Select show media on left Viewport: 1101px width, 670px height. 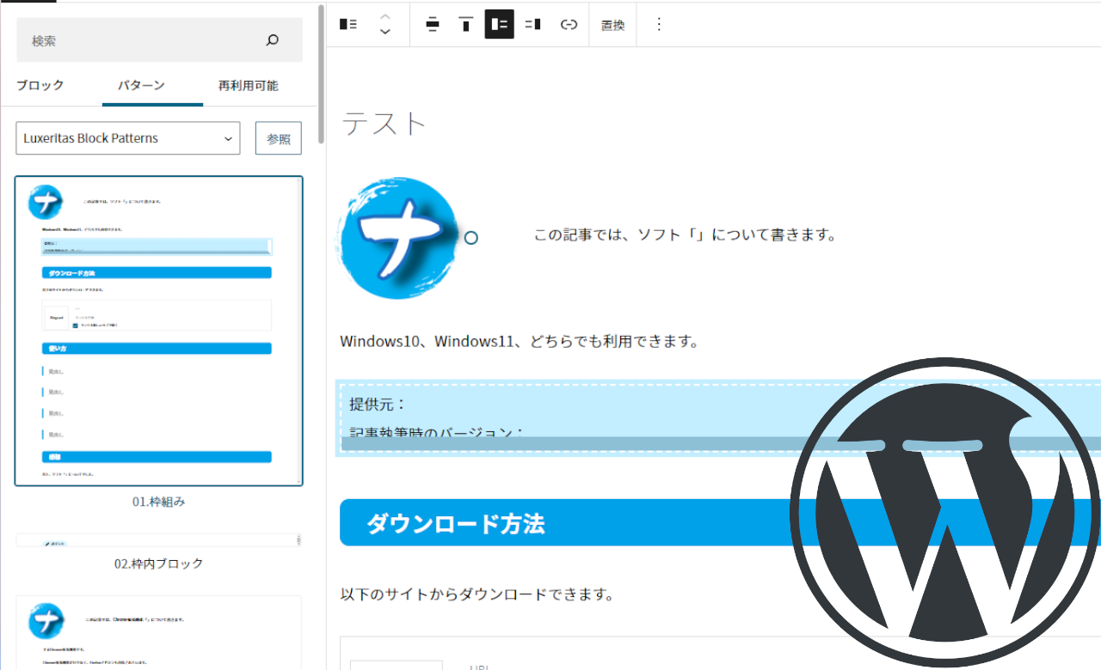[500, 24]
